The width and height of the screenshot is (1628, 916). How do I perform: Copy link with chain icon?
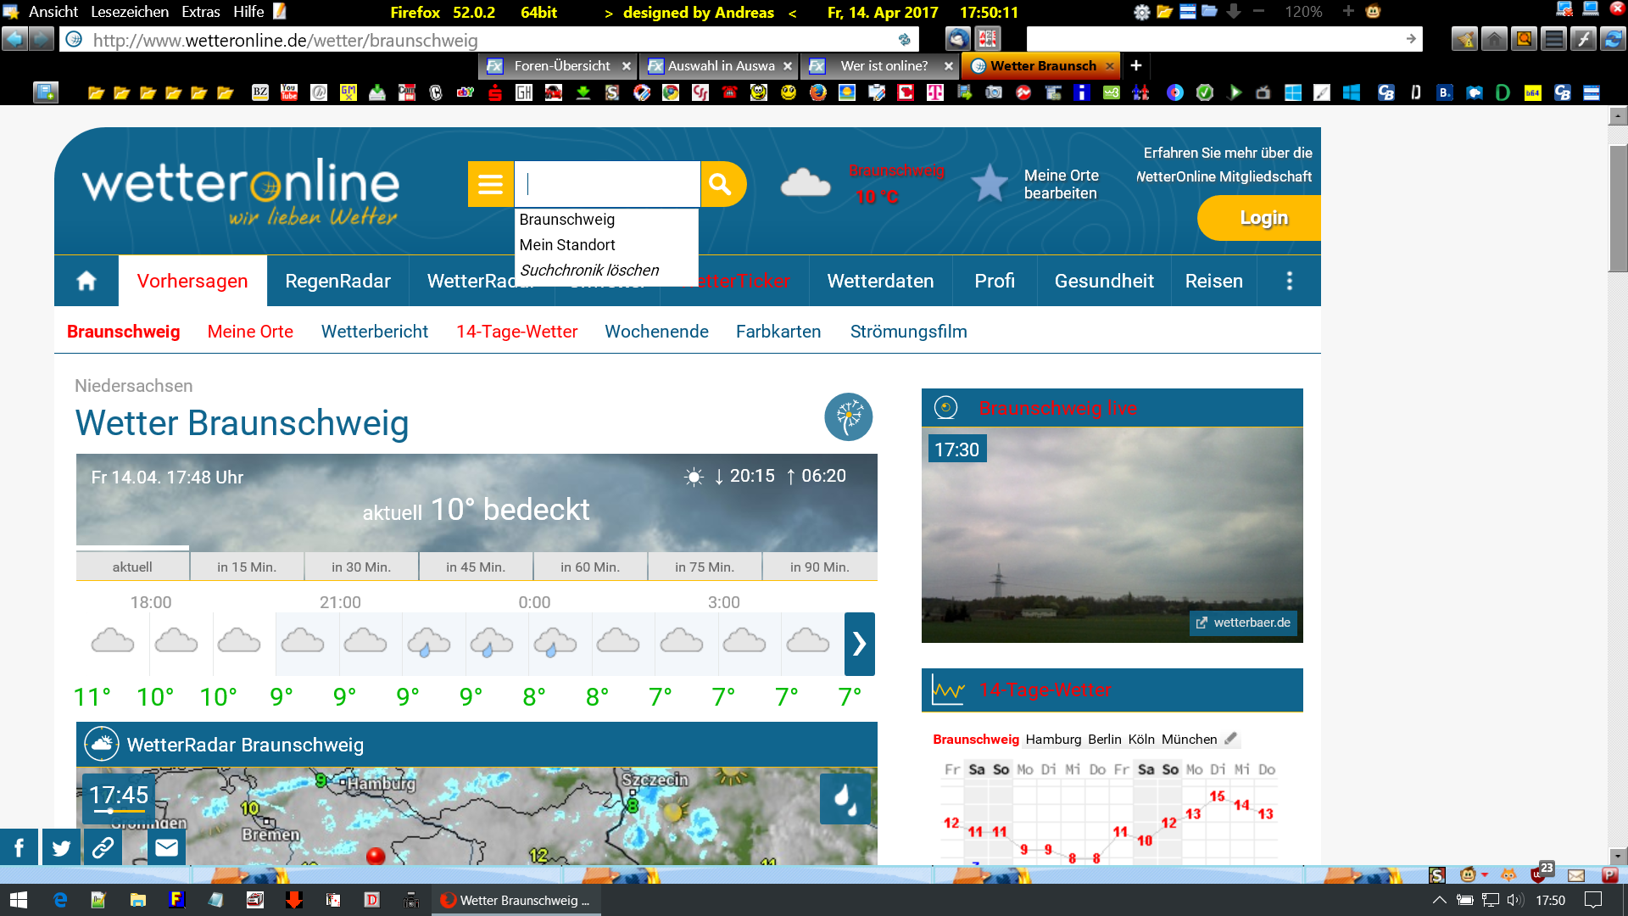pyautogui.click(x=103, y=847)
